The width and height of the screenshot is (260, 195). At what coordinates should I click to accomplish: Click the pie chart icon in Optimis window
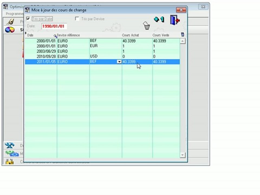(10, 30)
